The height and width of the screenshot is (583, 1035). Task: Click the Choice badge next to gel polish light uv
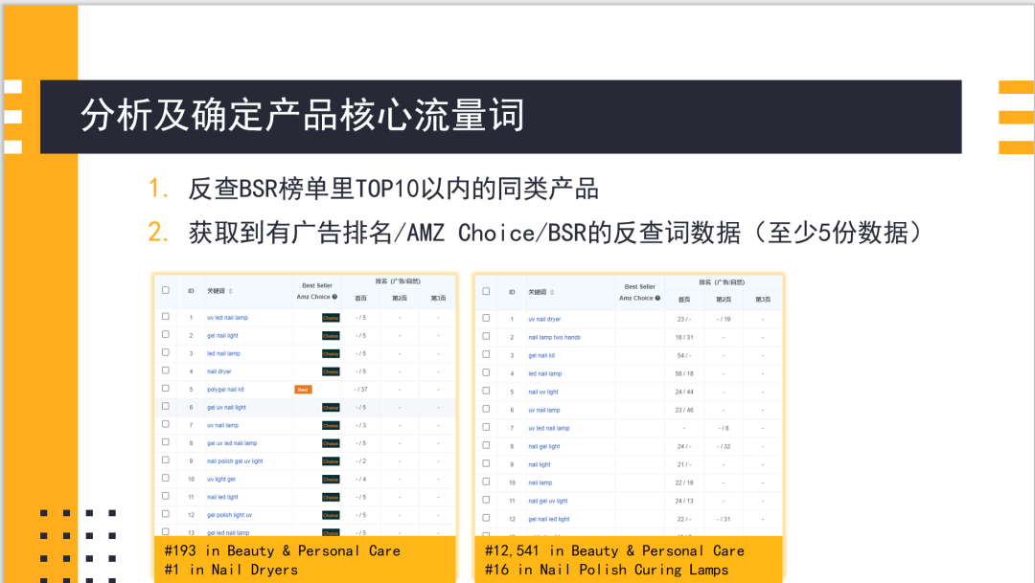coord(331,514)
